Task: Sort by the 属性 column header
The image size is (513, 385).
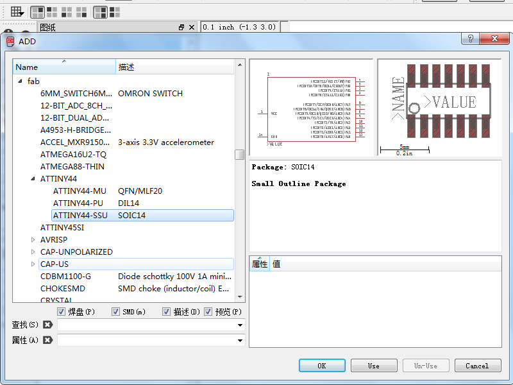Action: point(260,264)
